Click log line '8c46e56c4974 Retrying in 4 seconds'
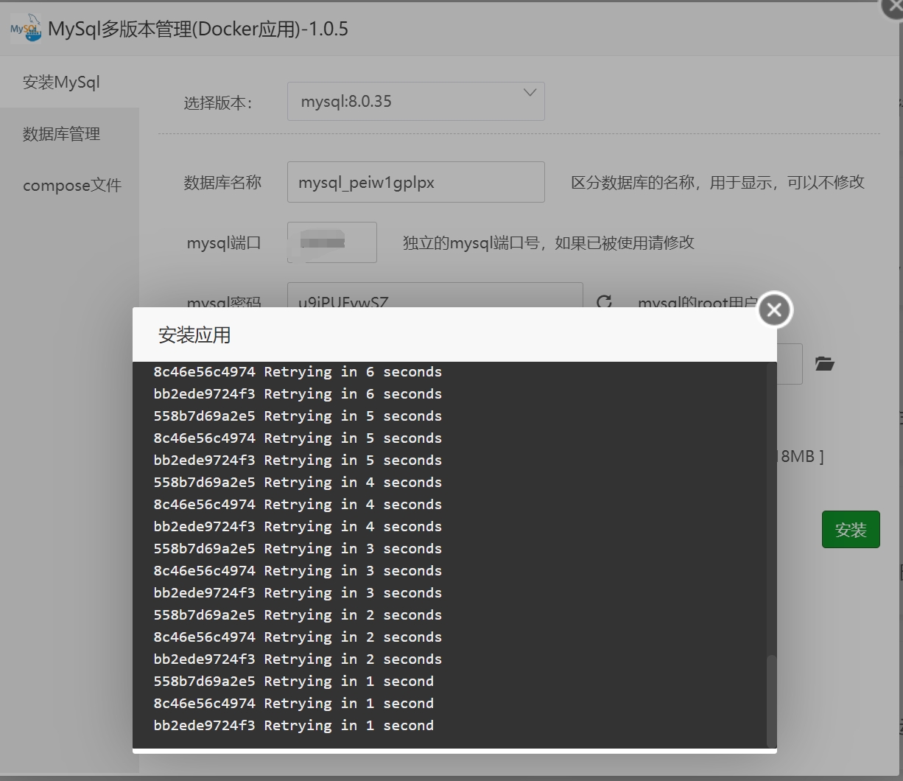This screenshot has height=781, width=903. coord(298,505)
